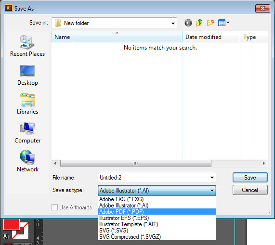Image resolution: width=275 pixels, height=245 pixels.
Task: Click the scrollbar right arrow
Action: click(x=264, y=163)
